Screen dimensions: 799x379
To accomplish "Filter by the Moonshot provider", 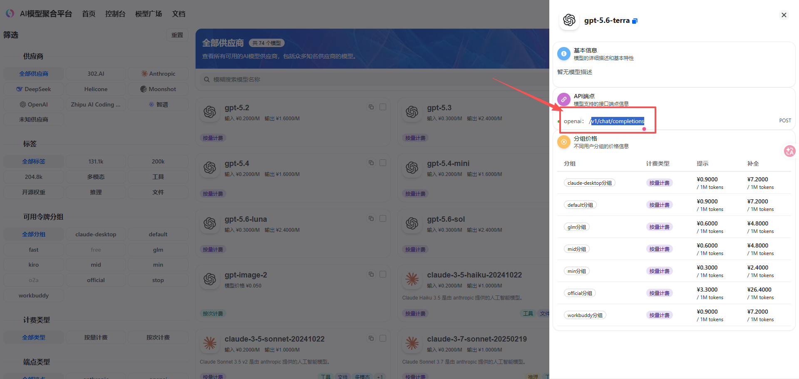I will click(158, 89).
